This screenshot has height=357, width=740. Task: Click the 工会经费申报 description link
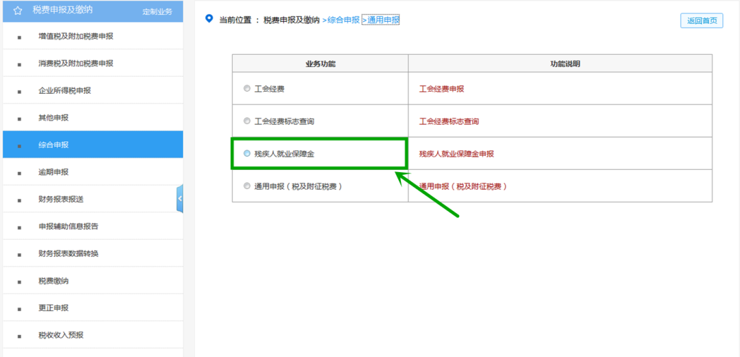tap(442, 88)
